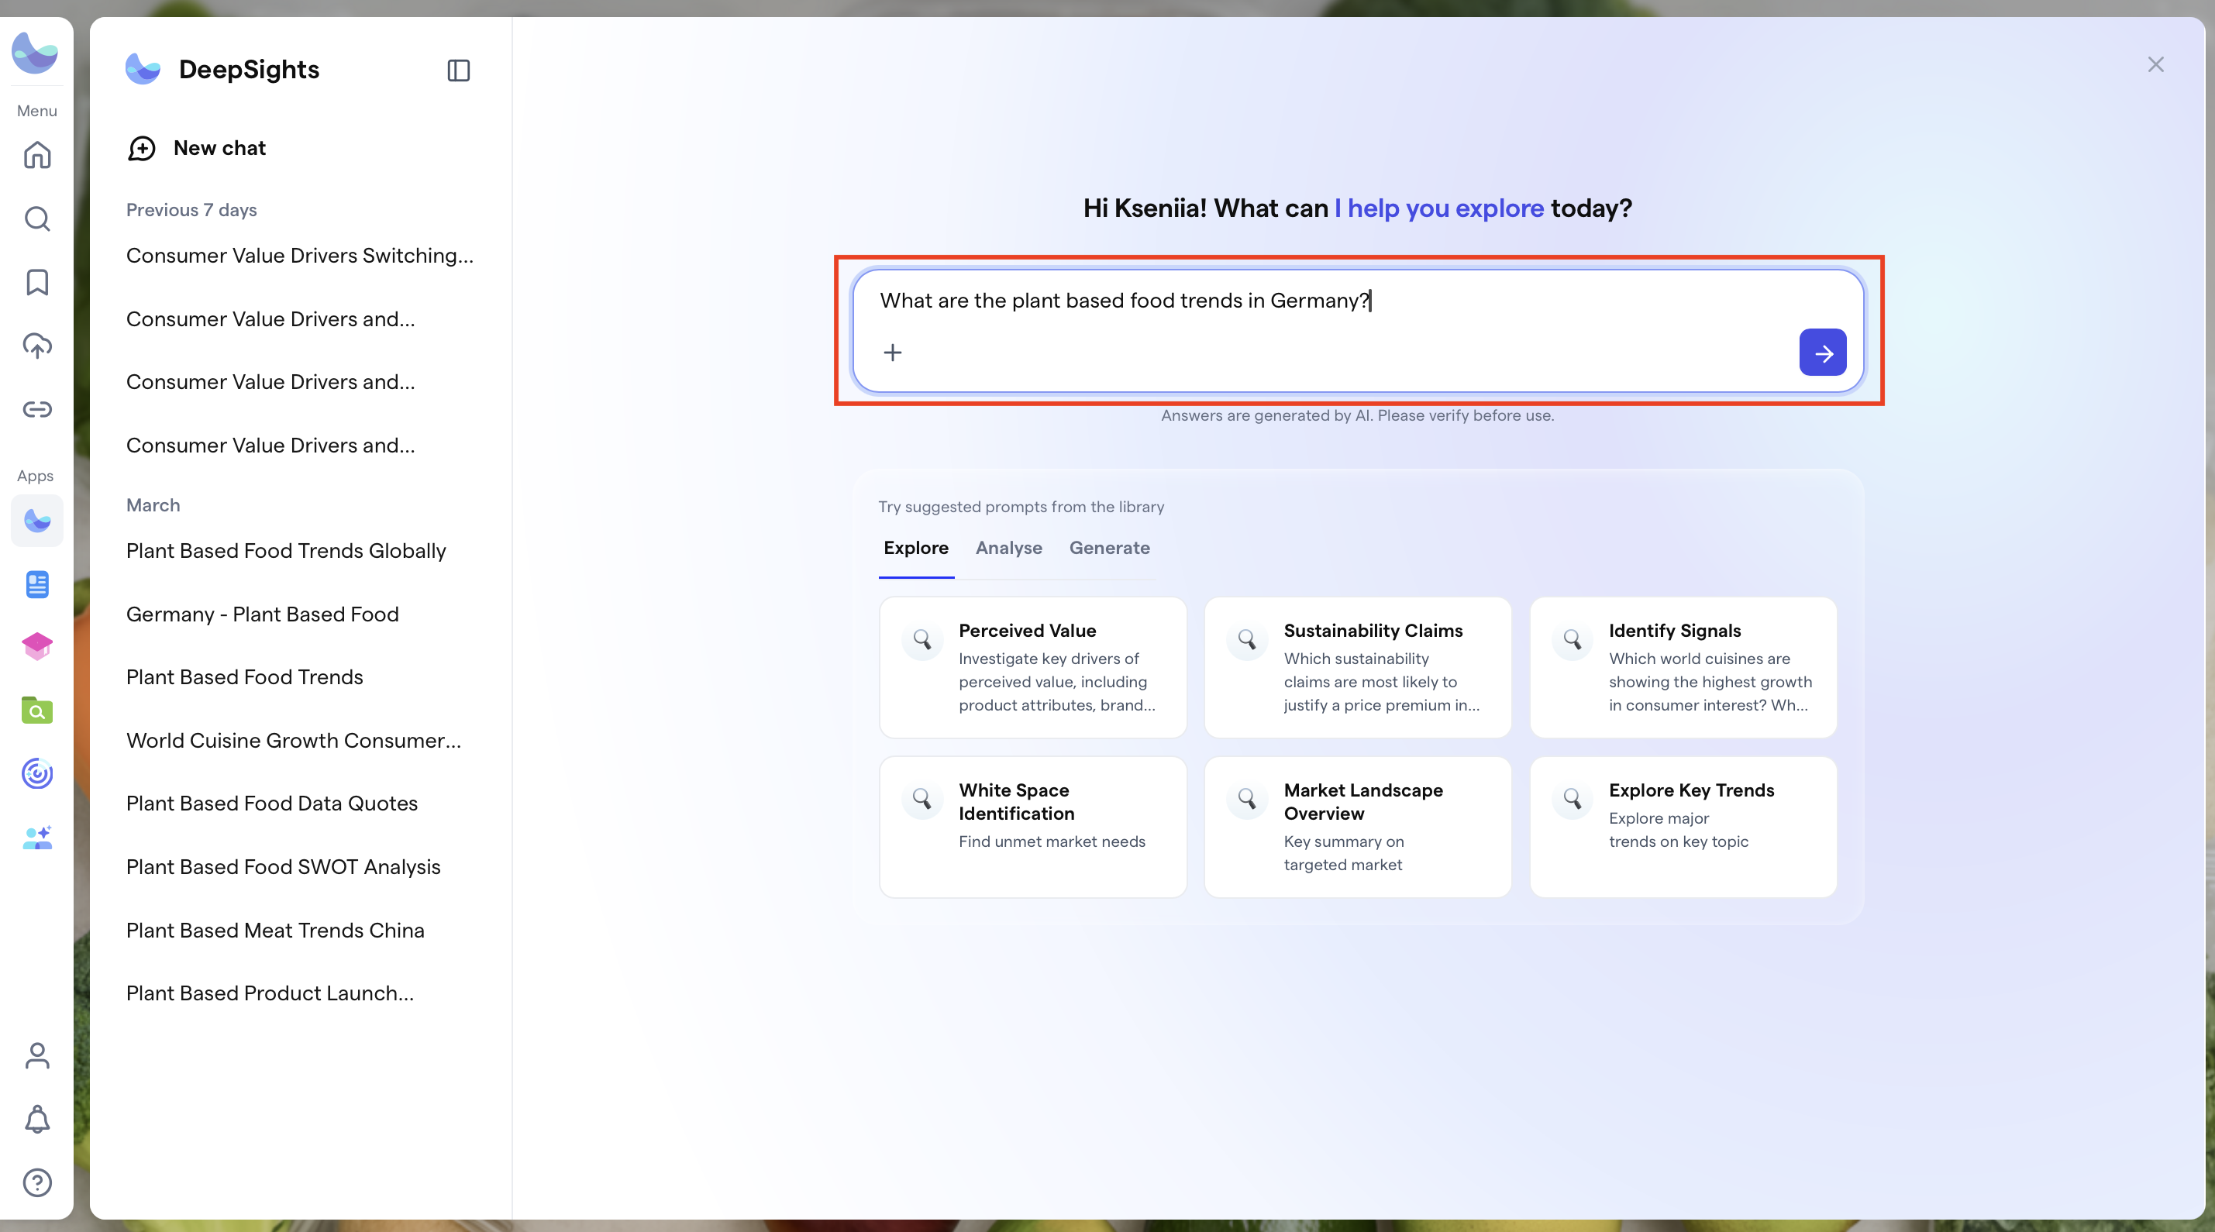Image resolution: width=2215 pixels, height=1232 pixels.
Task: Open the pink graduation cap app icon
Action: (x=37, y=646)
